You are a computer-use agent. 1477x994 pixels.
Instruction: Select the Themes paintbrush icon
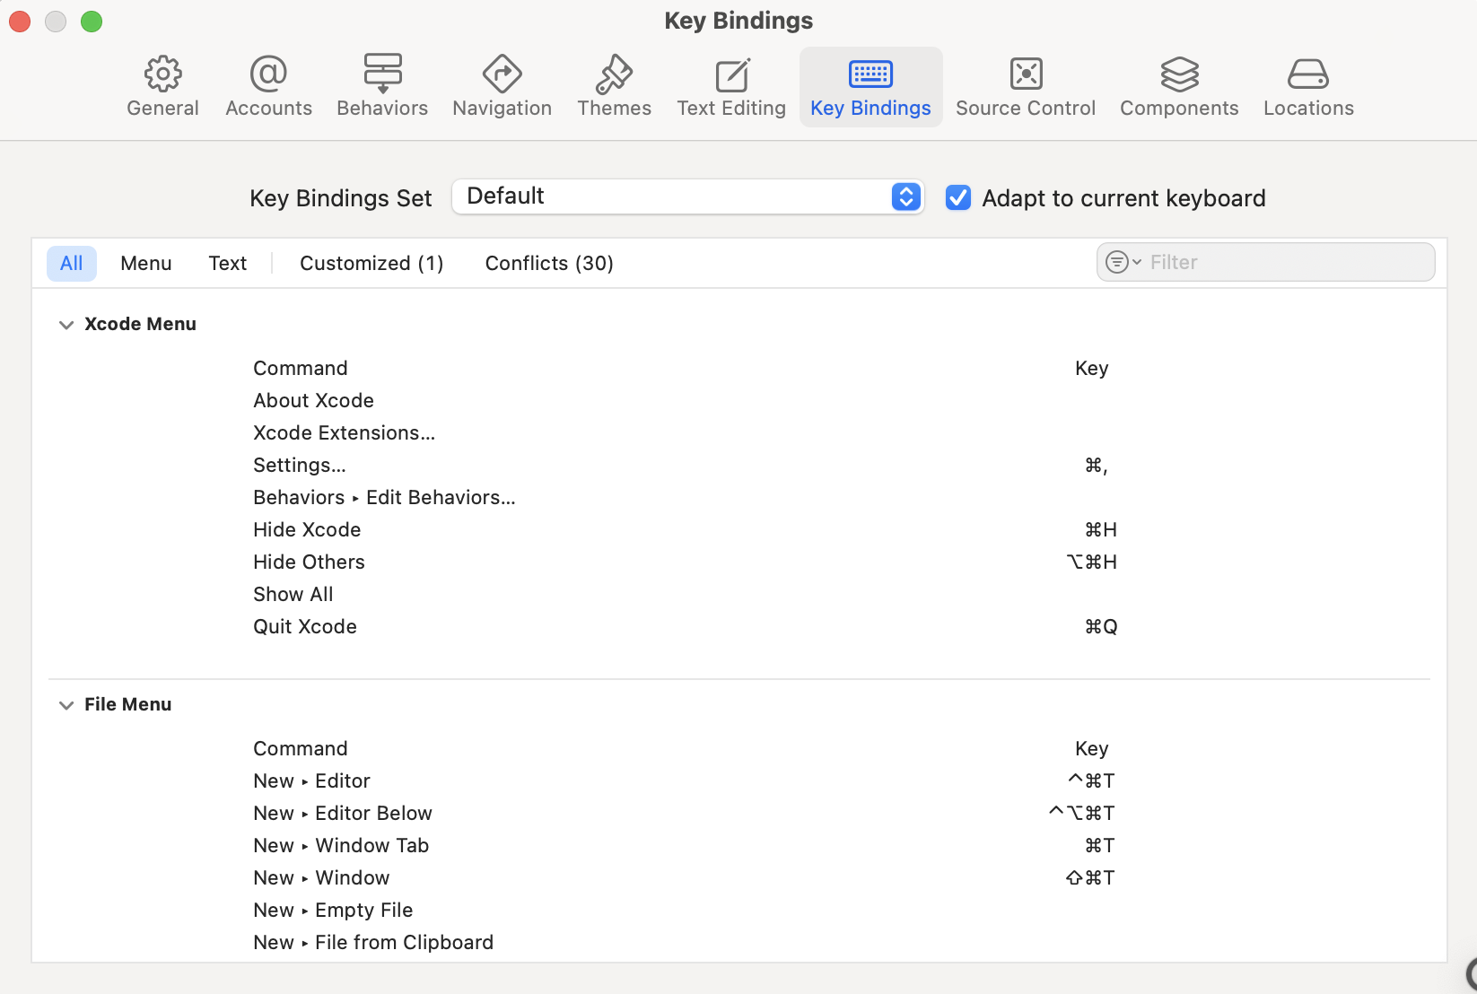(x=614, y=74)
